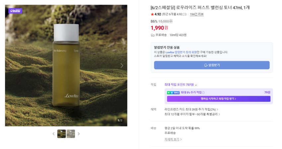Image resolution: width=282 pixels, height=149 pixels.
Task: Click the next image arrow on product photo
Action: (x=122, y=65)
